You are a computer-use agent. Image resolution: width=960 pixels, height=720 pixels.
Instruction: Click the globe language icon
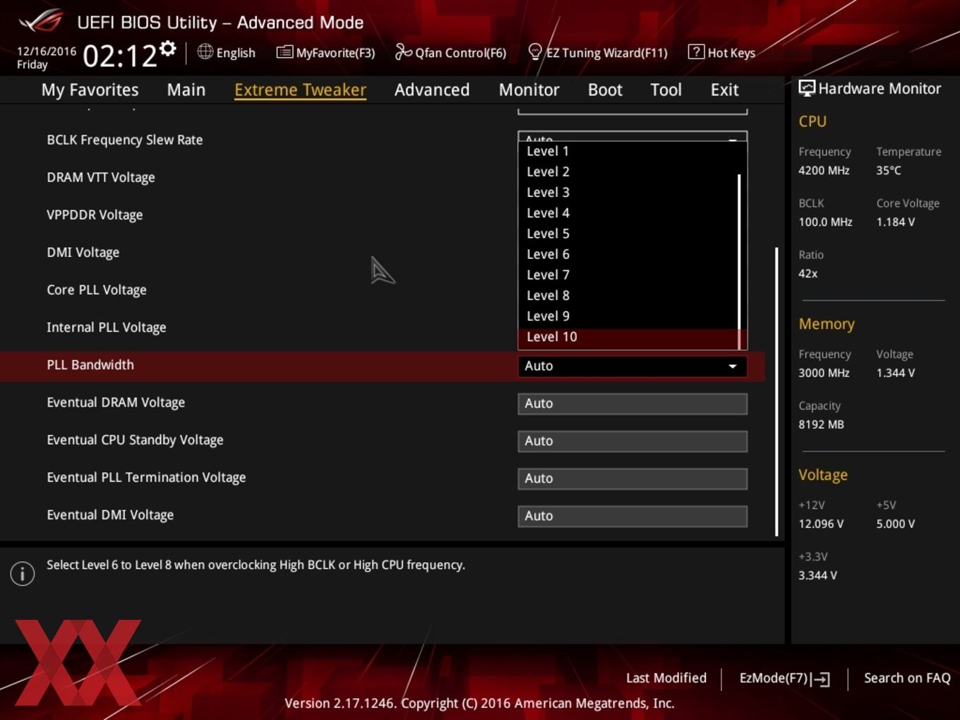coord(205,52)
